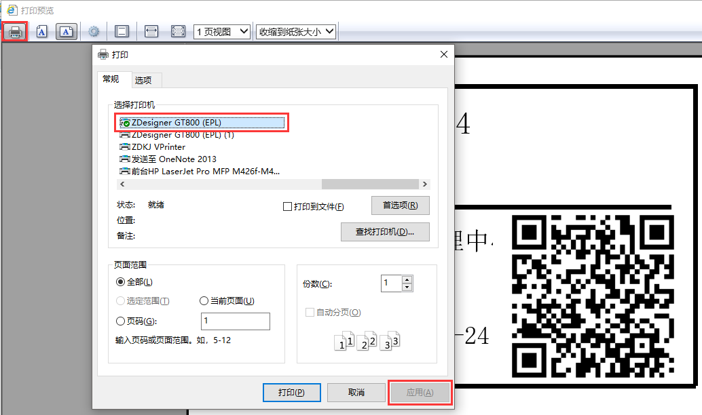This screenshot has width=702, height=415.
Task: Select 全部 page range radio
Action: (x=120, y=281)
